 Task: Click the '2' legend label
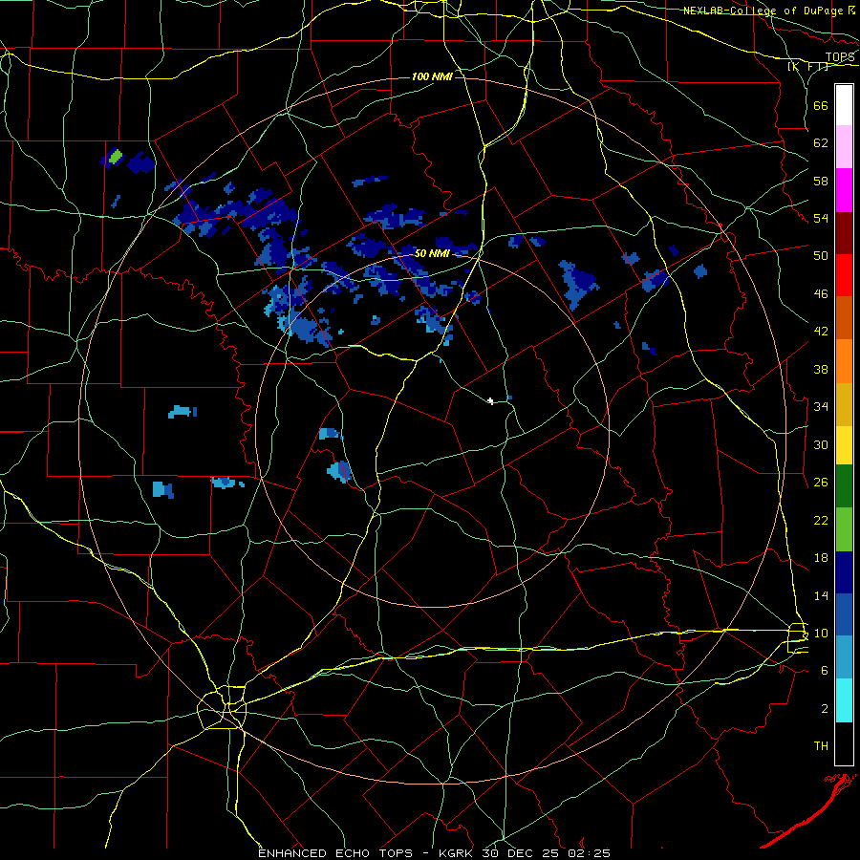click(825, 709)
